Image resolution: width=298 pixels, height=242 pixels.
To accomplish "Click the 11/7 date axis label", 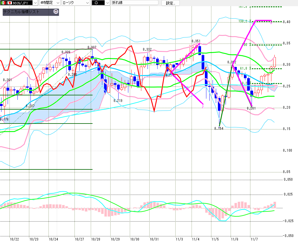I will (254, 239).
